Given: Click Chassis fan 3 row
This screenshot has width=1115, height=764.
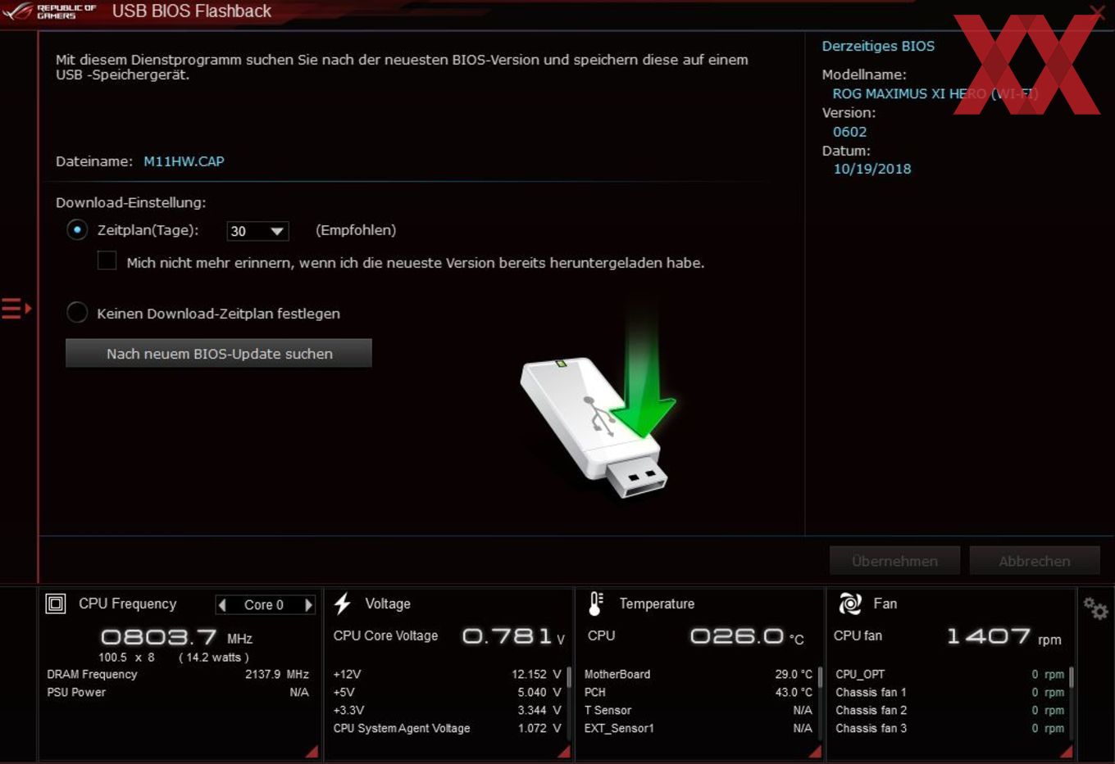Looking at the screenshot, I should point(949,728).
